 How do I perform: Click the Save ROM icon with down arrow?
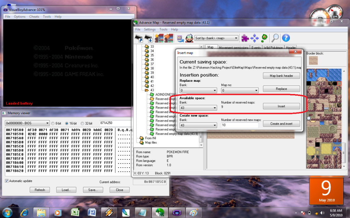pos(148,38)
